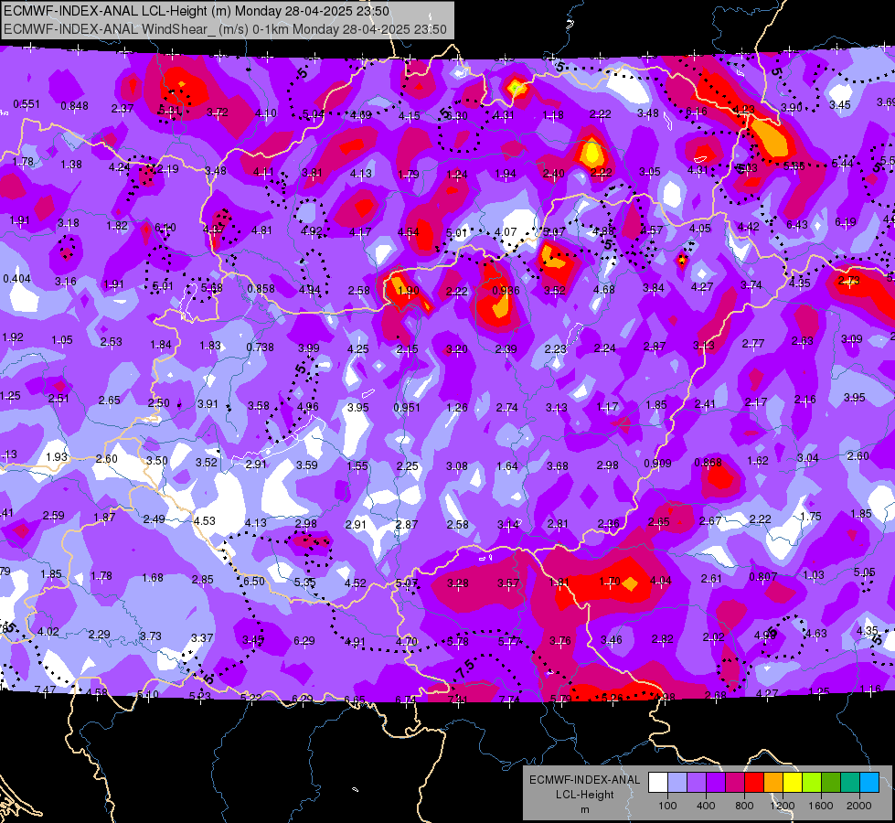
Task: Select the white legend color swatch
Action: click(x=658, y=782)
